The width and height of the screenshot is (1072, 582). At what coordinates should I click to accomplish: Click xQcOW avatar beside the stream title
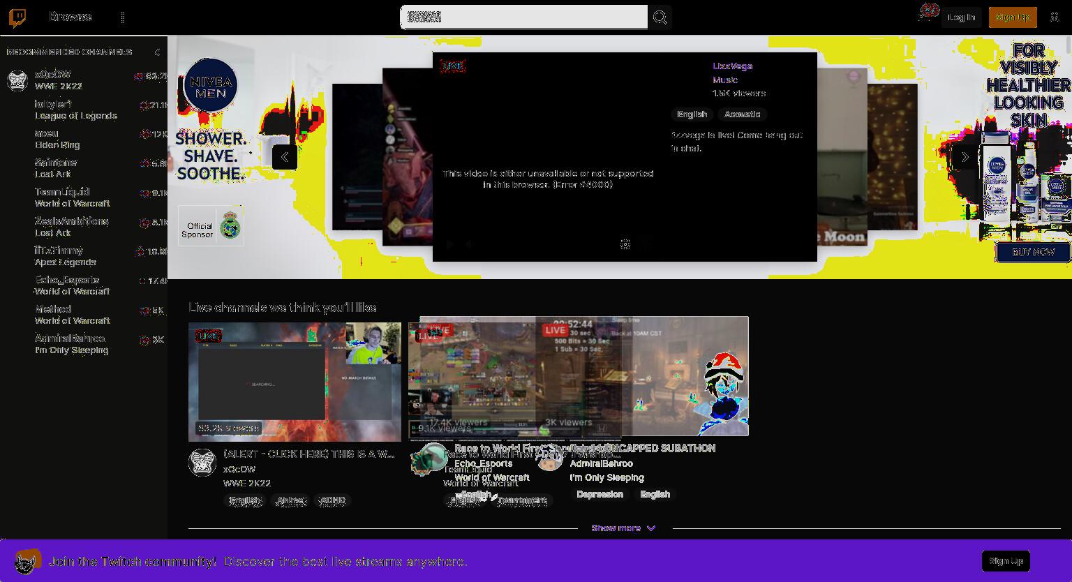click(202, 463)
